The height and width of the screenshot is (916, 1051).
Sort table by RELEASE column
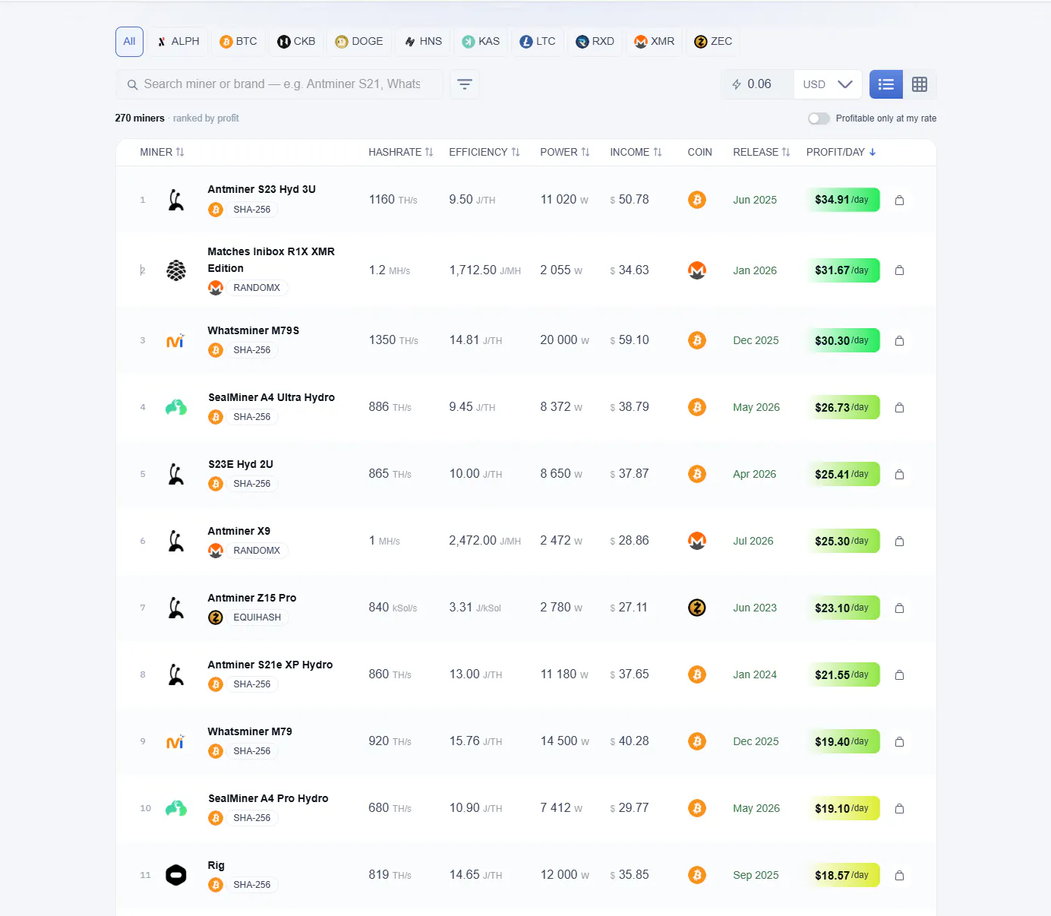pos(762,152)
